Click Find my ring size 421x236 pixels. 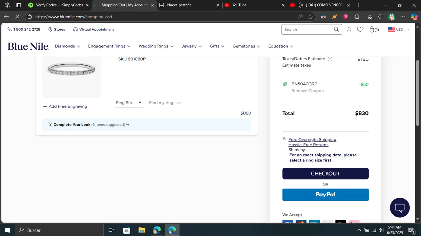pyautogui.click(x=165, y=103)
